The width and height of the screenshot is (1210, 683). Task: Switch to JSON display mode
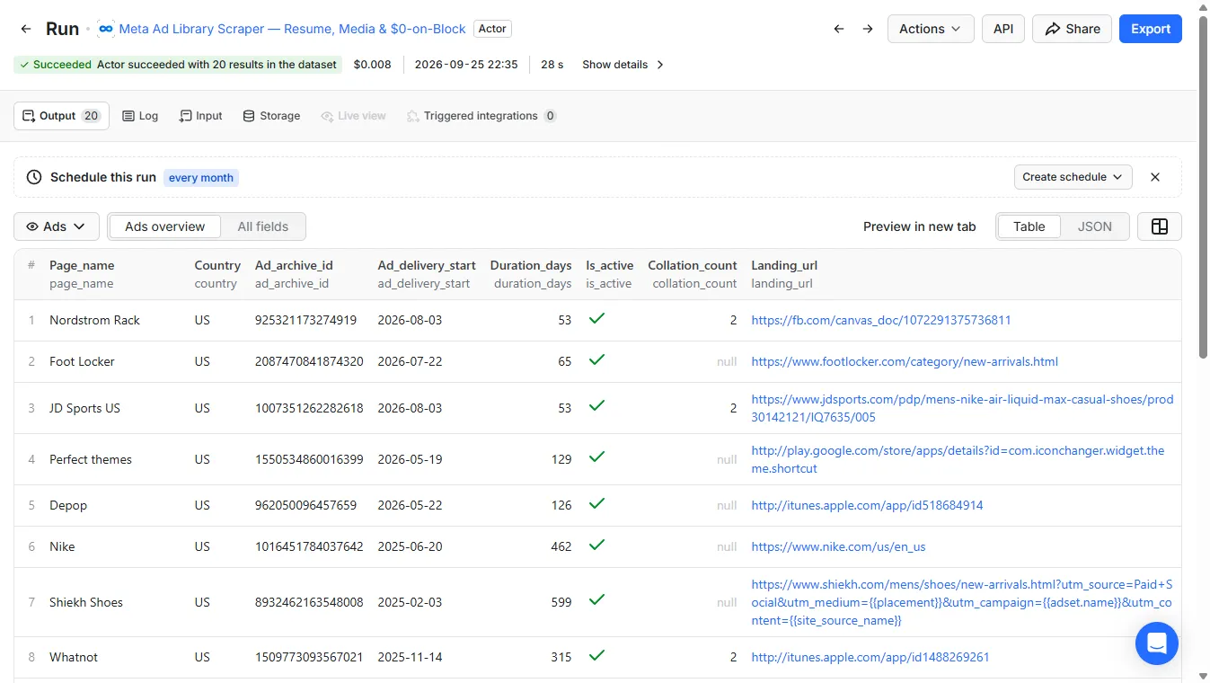click(1094, 226)
